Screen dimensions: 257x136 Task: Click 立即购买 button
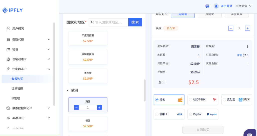(x=203, y=130)
